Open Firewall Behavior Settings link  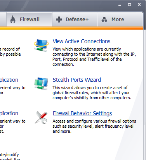click(x=82, y=113)
